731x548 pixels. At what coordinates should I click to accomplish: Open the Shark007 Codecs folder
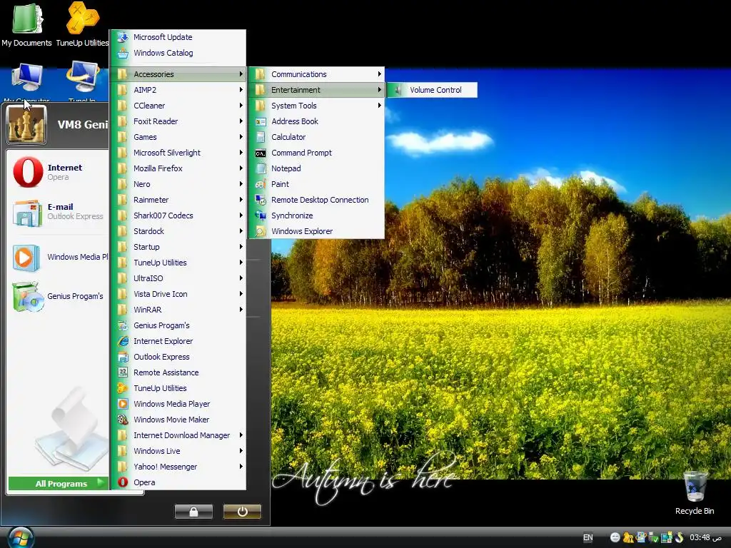[178, 215]
